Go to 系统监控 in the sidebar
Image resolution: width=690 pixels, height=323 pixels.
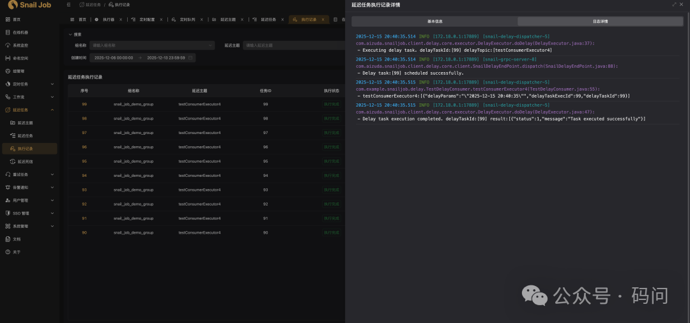click(20, 45)
